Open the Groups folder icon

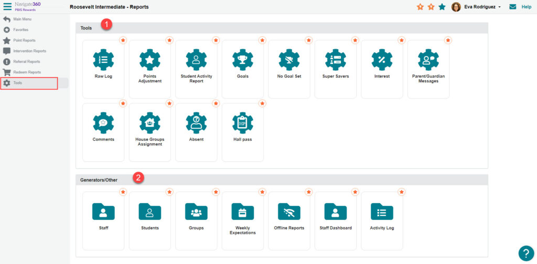pyautogui.click(x=196, y=212)
